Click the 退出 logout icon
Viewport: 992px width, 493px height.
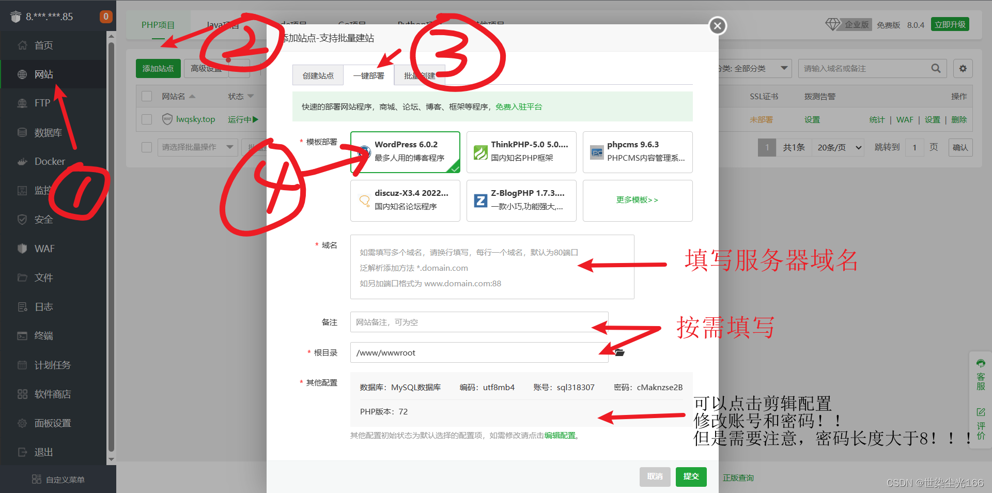(x=22, y=452)
